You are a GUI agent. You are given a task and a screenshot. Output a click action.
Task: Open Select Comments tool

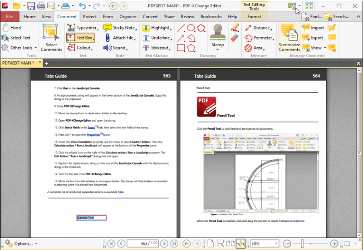[x=51, y=38]
